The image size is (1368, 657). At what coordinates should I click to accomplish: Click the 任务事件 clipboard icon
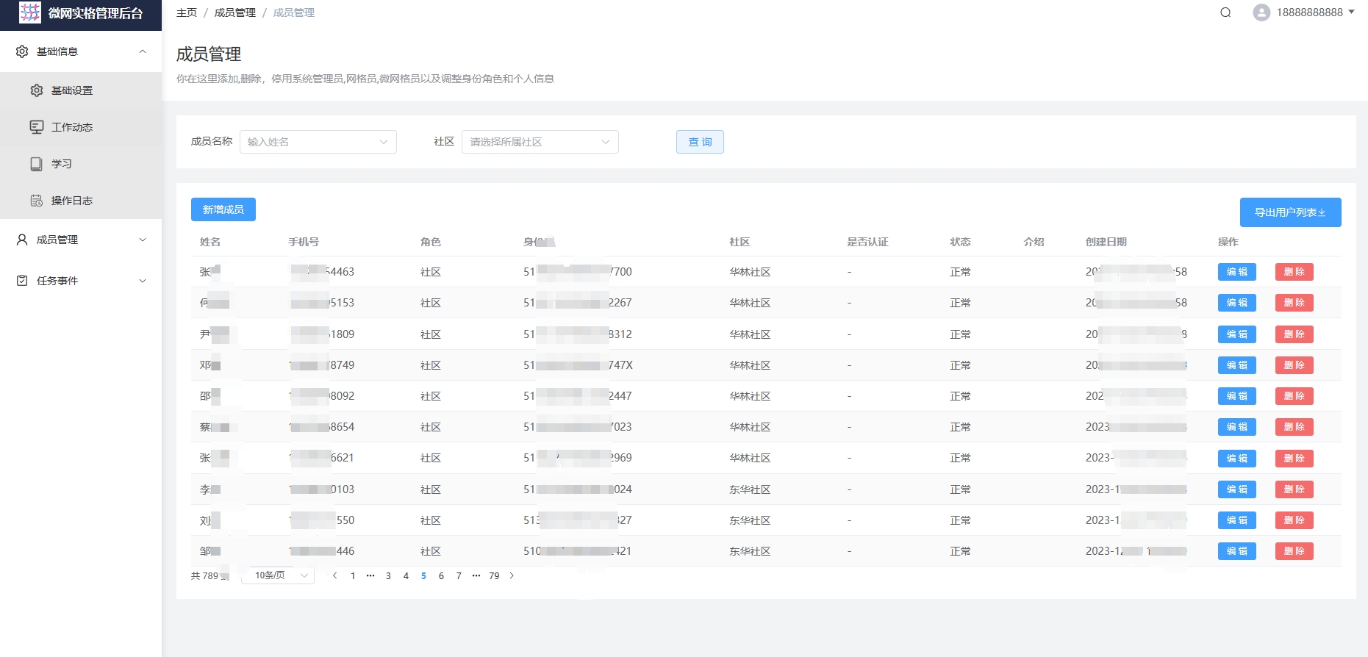(x=22, y=281)
